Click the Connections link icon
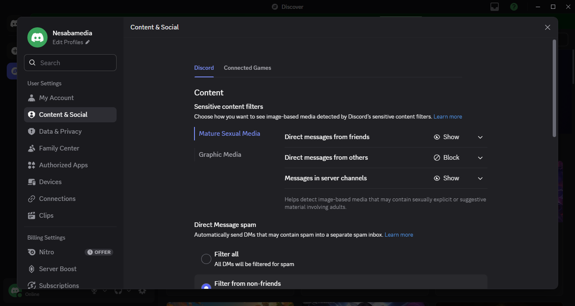 32,199
